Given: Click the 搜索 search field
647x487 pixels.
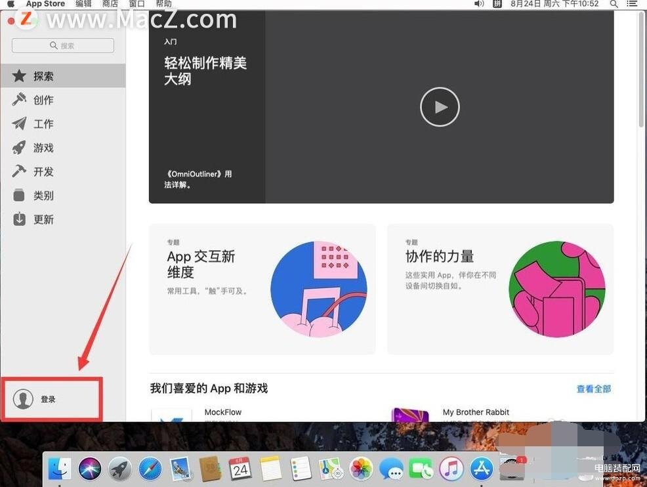Looking at the screenshot, I should [63, 45].
